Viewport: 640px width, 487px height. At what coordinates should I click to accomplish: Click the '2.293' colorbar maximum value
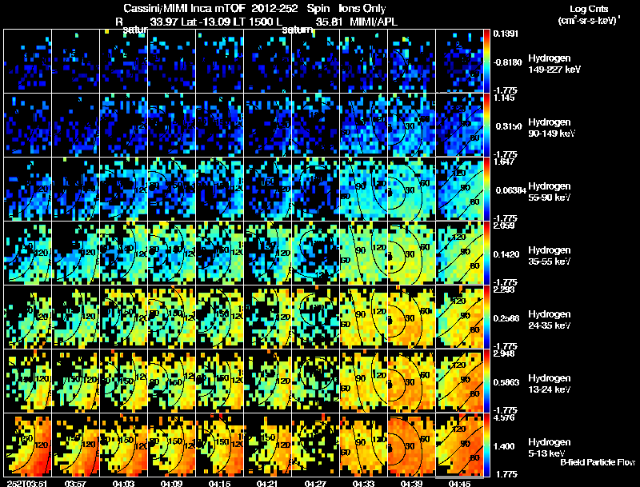[x=504, y=289]
